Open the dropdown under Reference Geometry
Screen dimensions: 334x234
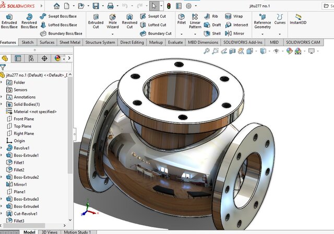[x=263, y=34]
